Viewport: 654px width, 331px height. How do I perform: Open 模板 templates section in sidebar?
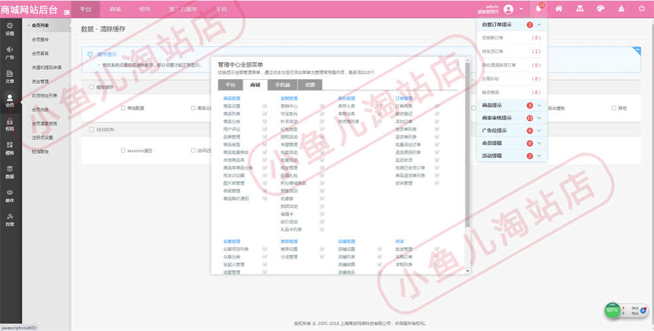(x=10, y=148)
